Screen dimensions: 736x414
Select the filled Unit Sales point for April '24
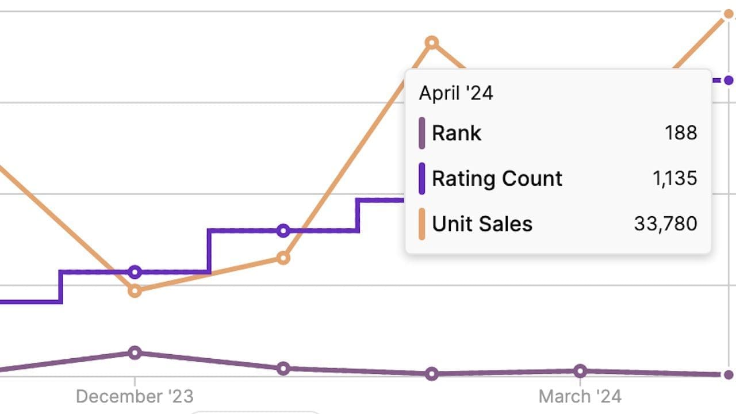click(x=729, y=14)
